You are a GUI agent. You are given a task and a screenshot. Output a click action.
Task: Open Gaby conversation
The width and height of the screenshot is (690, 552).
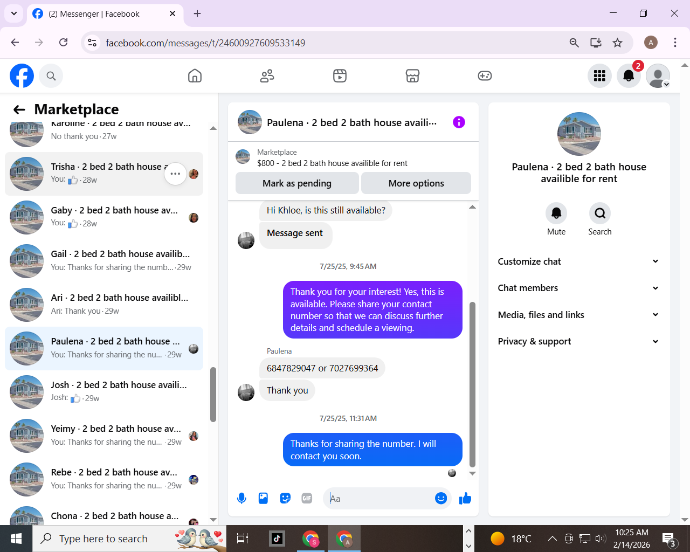click(104, 217)
